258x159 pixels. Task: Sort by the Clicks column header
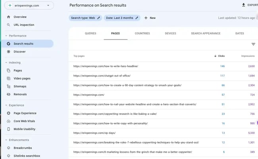[x=221, y=56]
